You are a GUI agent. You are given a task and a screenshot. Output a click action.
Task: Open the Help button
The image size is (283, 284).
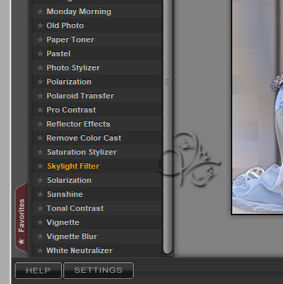click(x=38, y=271)
